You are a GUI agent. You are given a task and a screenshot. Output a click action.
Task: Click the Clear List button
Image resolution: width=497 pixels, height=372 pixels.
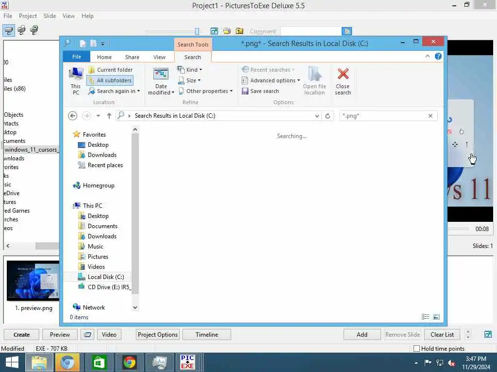pyautogui.click(x=442, y=334)
